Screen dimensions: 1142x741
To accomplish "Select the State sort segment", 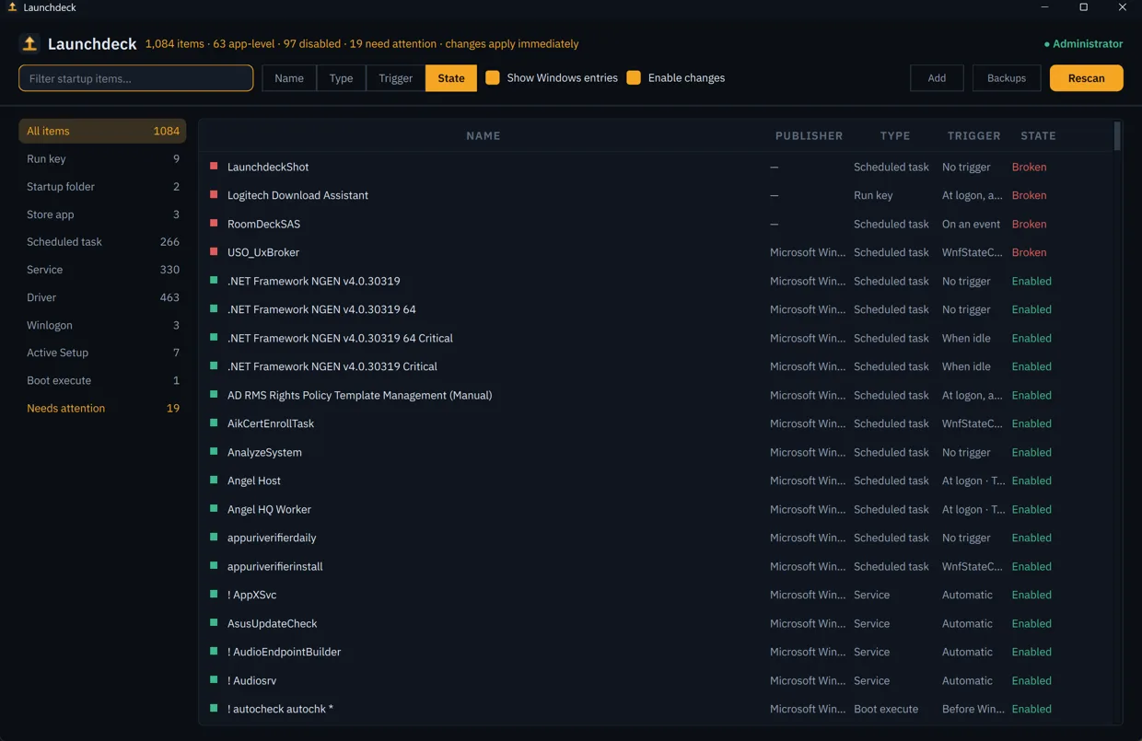I will (x=451, y=78).
